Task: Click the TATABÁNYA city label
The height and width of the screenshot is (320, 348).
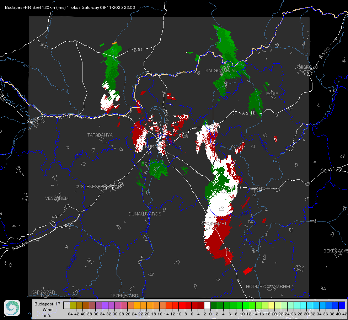Action: (100, 135)
